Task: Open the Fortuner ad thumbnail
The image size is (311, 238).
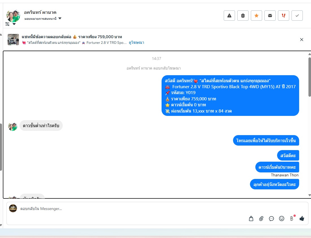Action: point(13,40)
